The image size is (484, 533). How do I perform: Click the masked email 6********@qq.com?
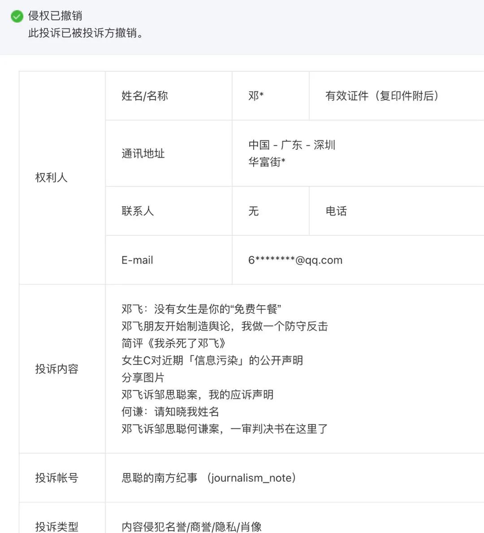click(x=295, y=260)
